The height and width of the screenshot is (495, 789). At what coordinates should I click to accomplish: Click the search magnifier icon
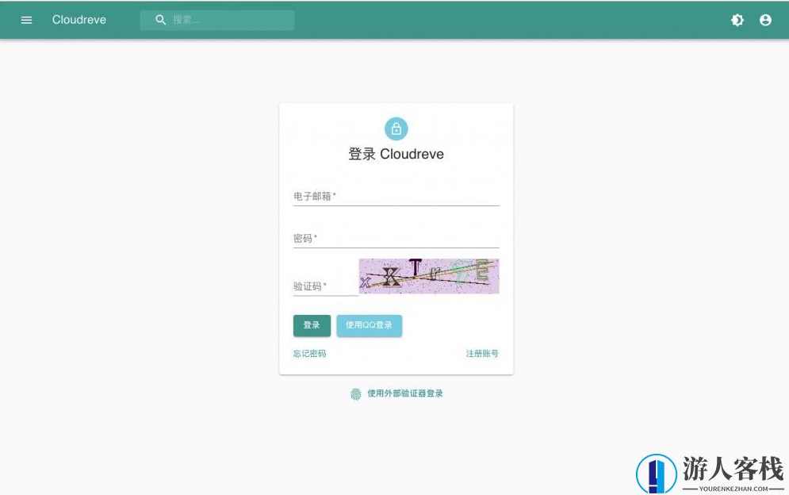point(161,19)
